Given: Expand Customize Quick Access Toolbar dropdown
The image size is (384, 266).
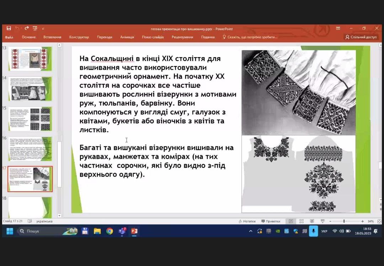Looking at the screenshot, I should point(43,28).
